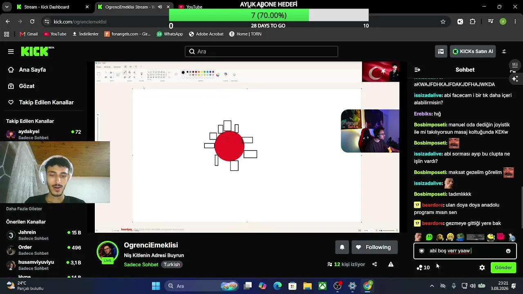Open the Kick hamburger menu
523x294 pixels.
[x=11, y=51]
